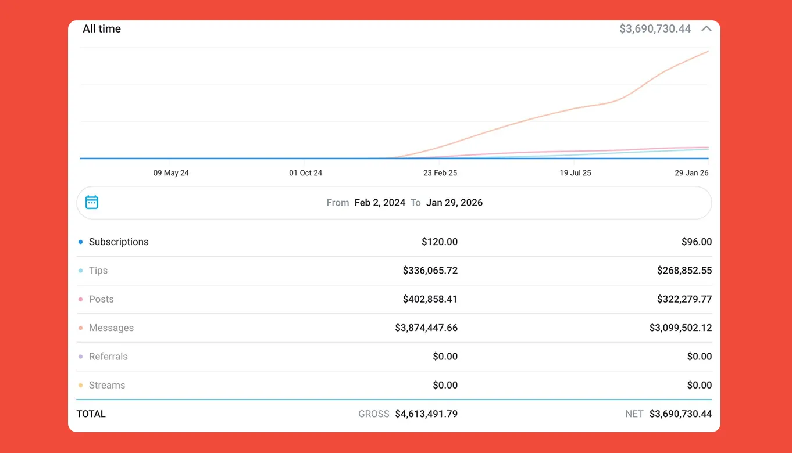Toggle the Tips series label
This screenshot has height=453, width=792.
[x=98, y=271]
